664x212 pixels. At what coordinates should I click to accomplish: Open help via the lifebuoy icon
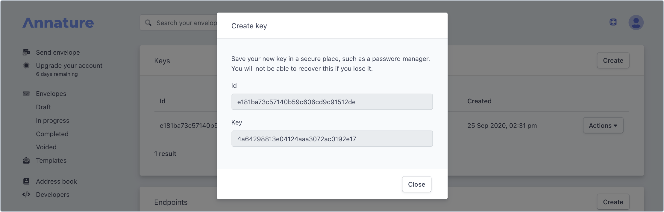[613, 22]
